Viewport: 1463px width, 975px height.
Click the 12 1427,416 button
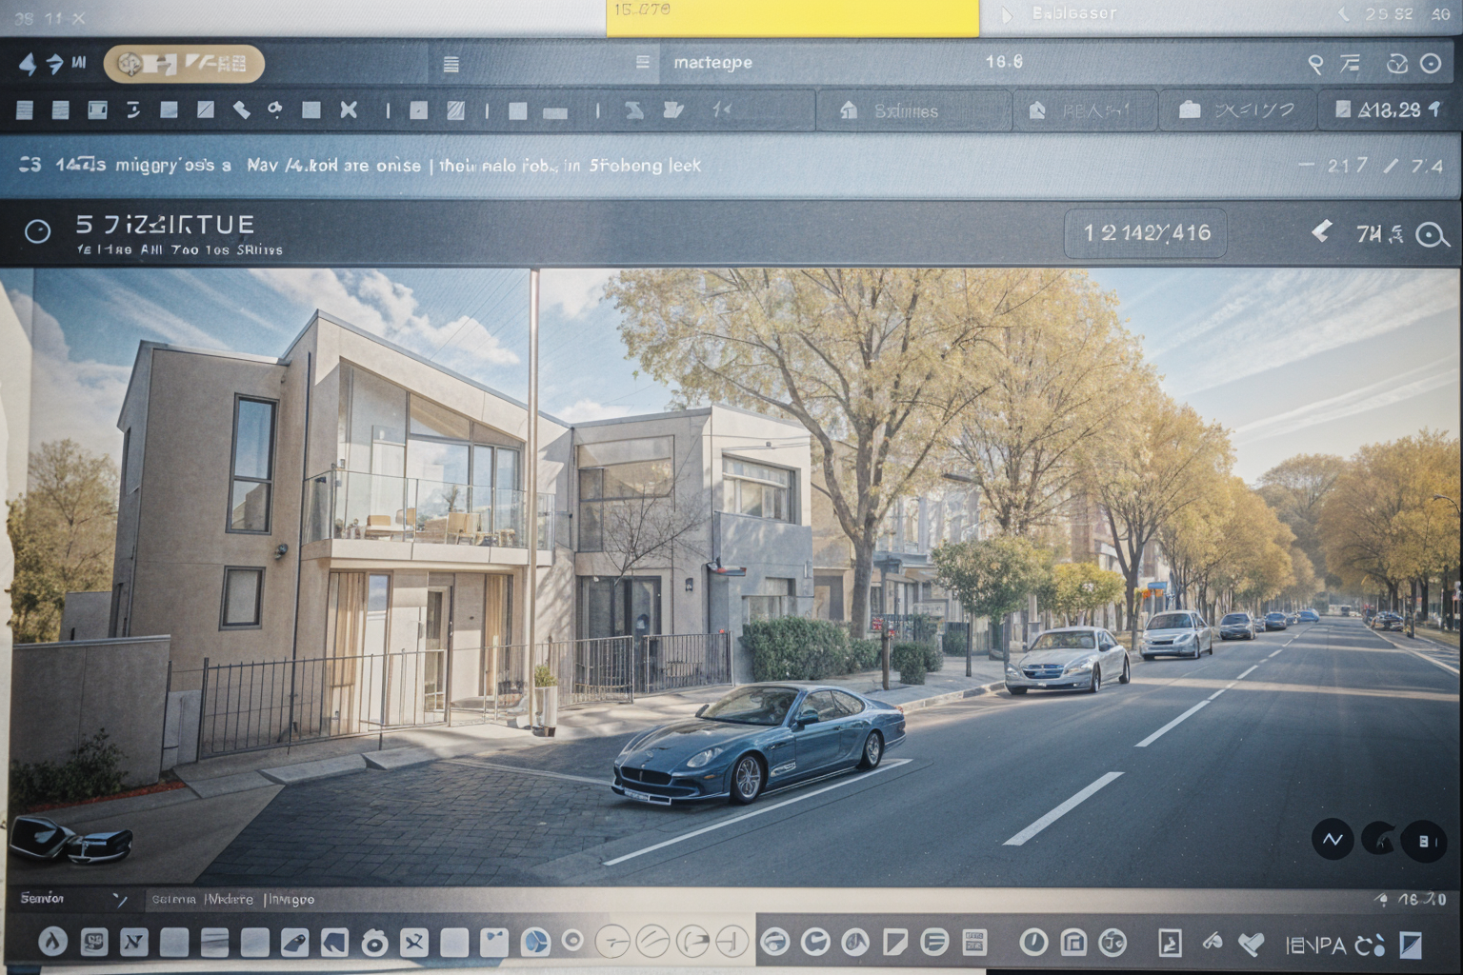[x=1146, y=233]
